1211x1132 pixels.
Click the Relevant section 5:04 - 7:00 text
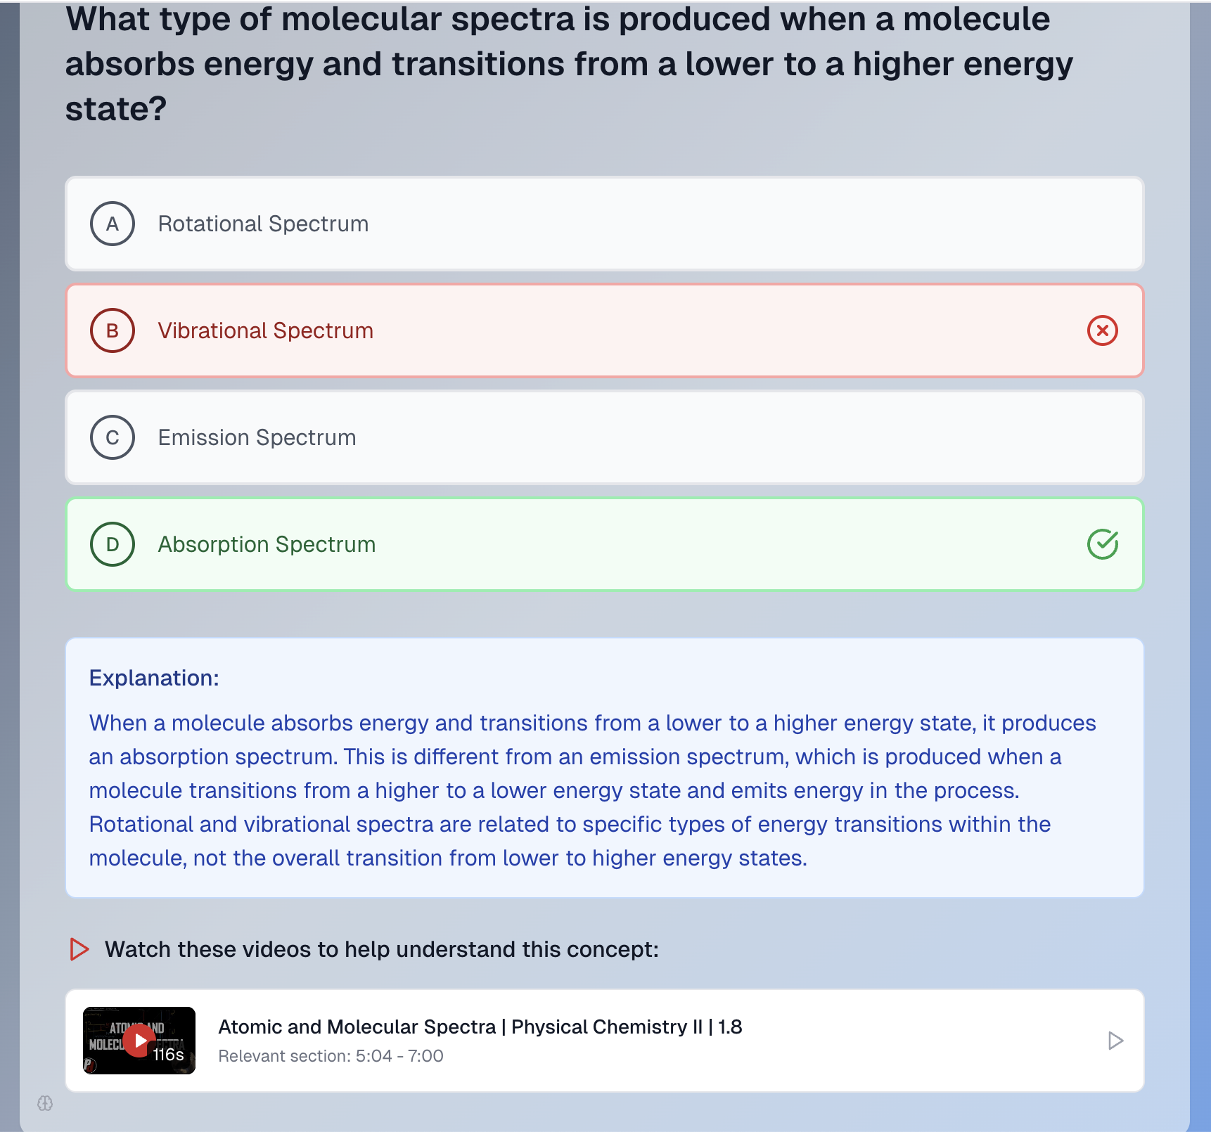click(331, 1056)
